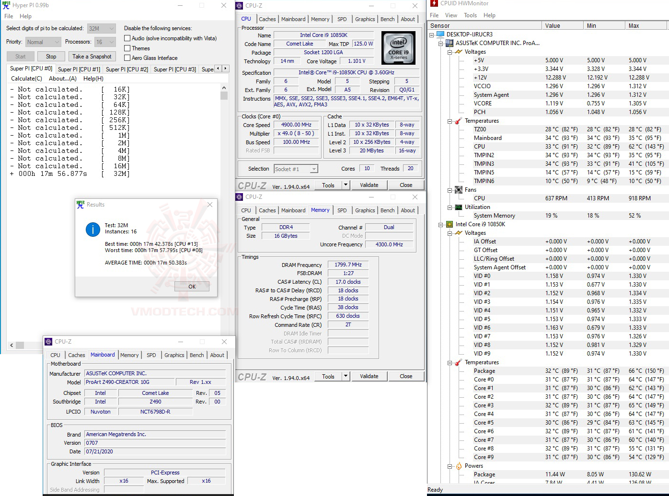669x496 pixels.
Task: Click the Intel Core i9 logo image
Action: tap(399, 48)
